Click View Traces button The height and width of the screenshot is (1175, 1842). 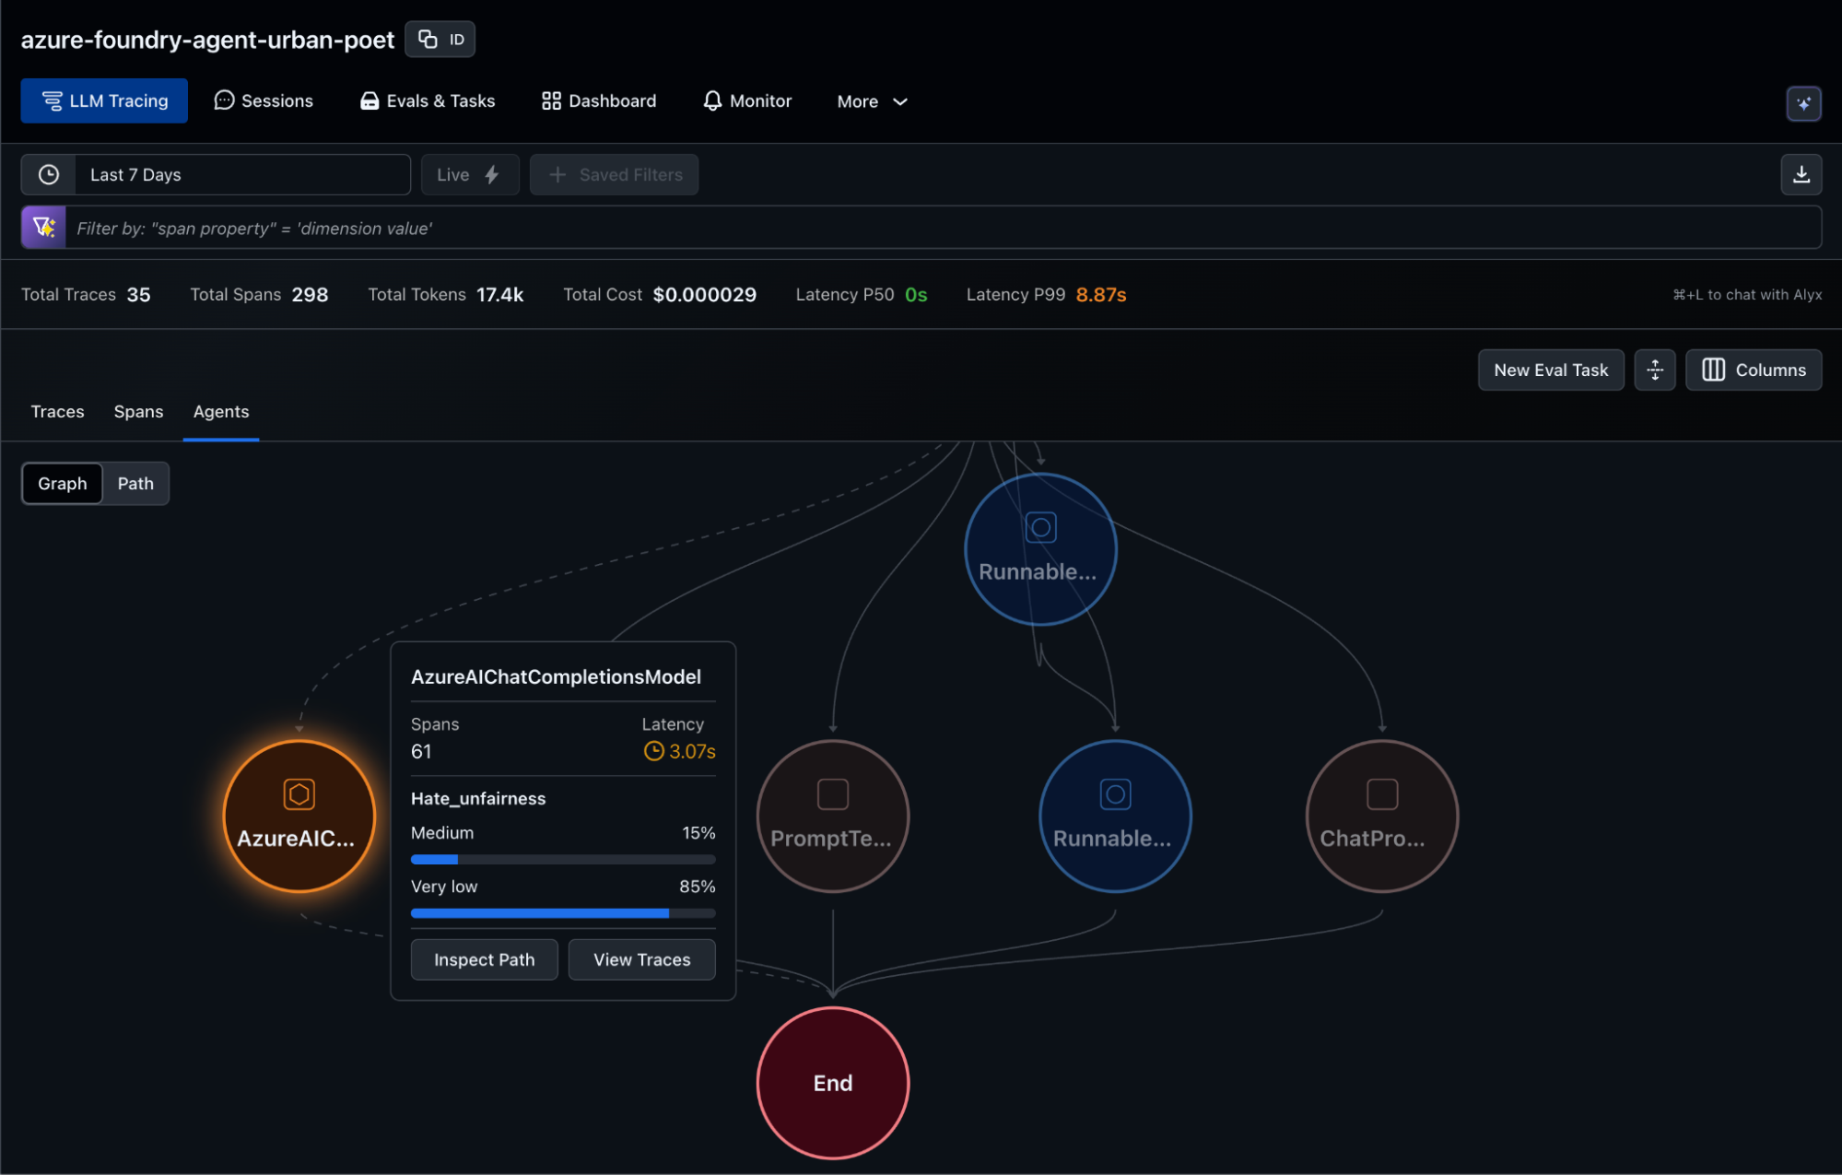point(641,959)
